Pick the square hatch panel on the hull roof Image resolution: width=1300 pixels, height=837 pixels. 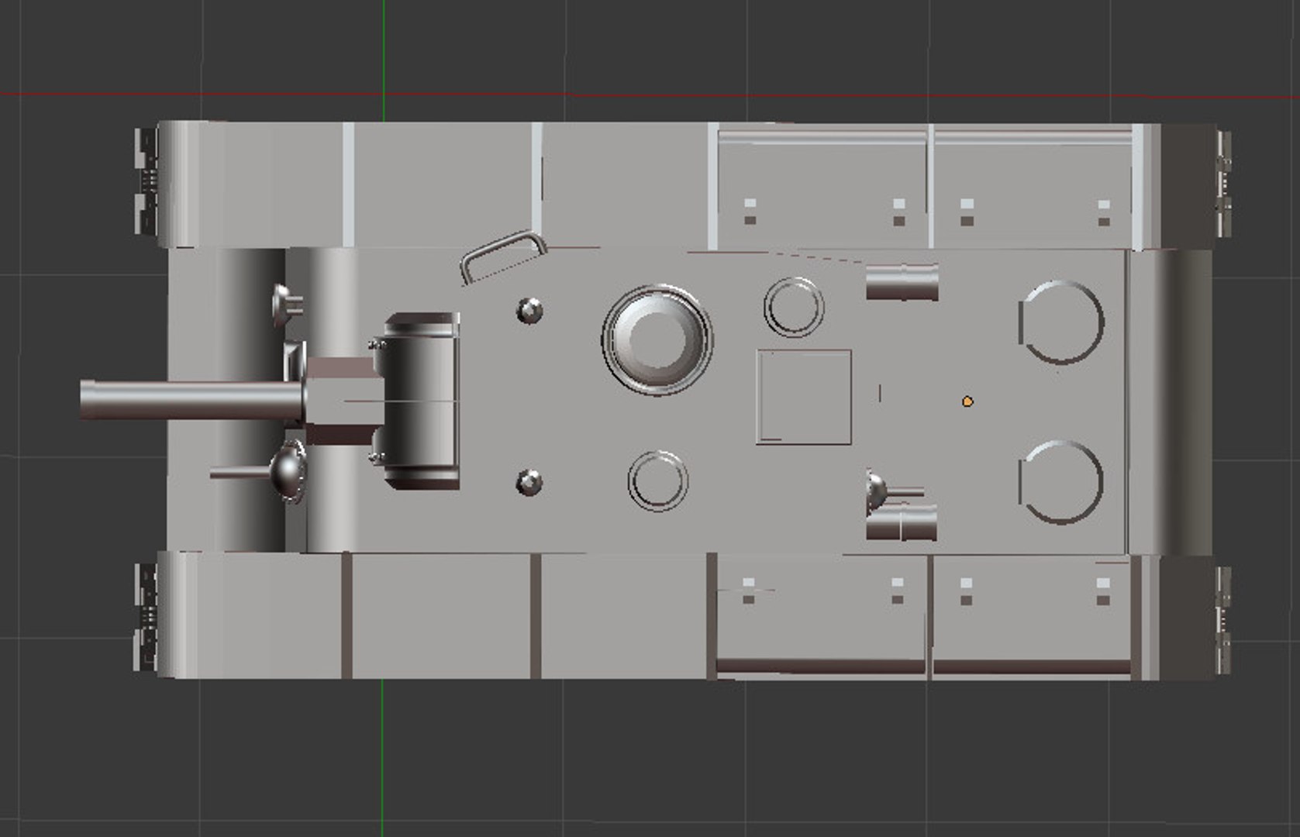click(804, 397)
